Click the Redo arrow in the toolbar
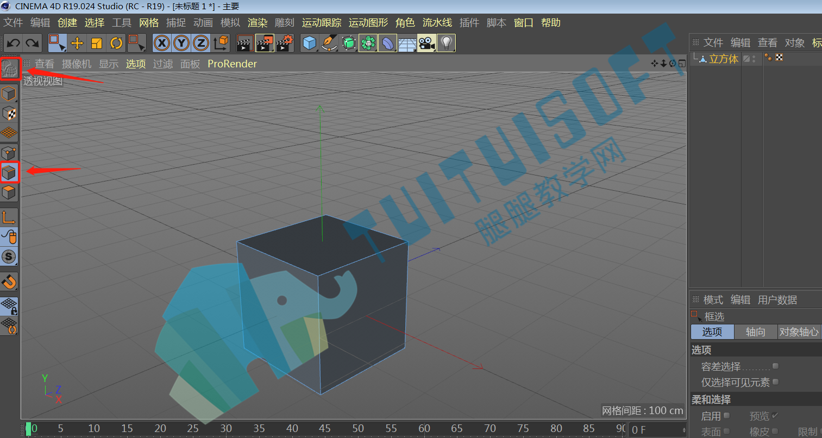The height and width of the screenshot is (438, 822). [x=32, y=43]
